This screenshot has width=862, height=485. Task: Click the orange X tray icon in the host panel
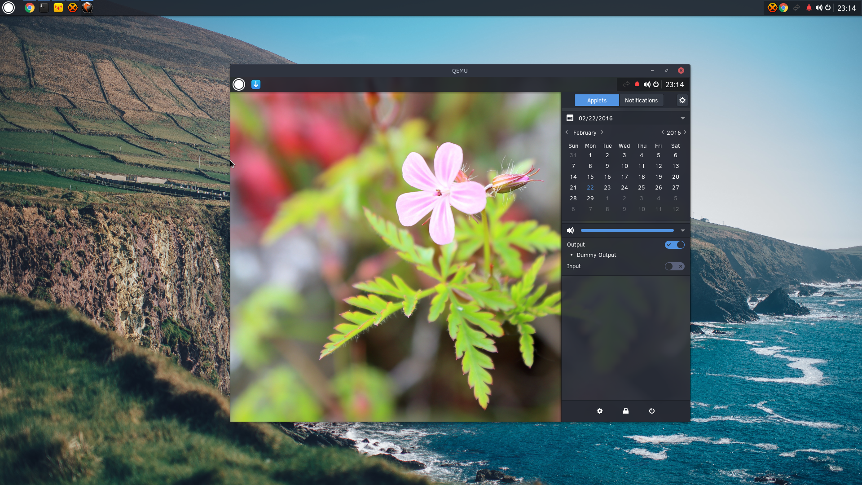tap(772, 8)
